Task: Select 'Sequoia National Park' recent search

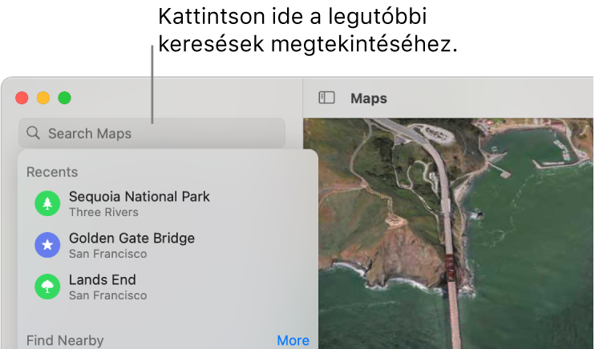Action: coord(139,197)
